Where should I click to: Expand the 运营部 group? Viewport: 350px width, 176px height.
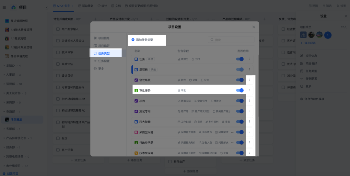[x=4, y=84]
